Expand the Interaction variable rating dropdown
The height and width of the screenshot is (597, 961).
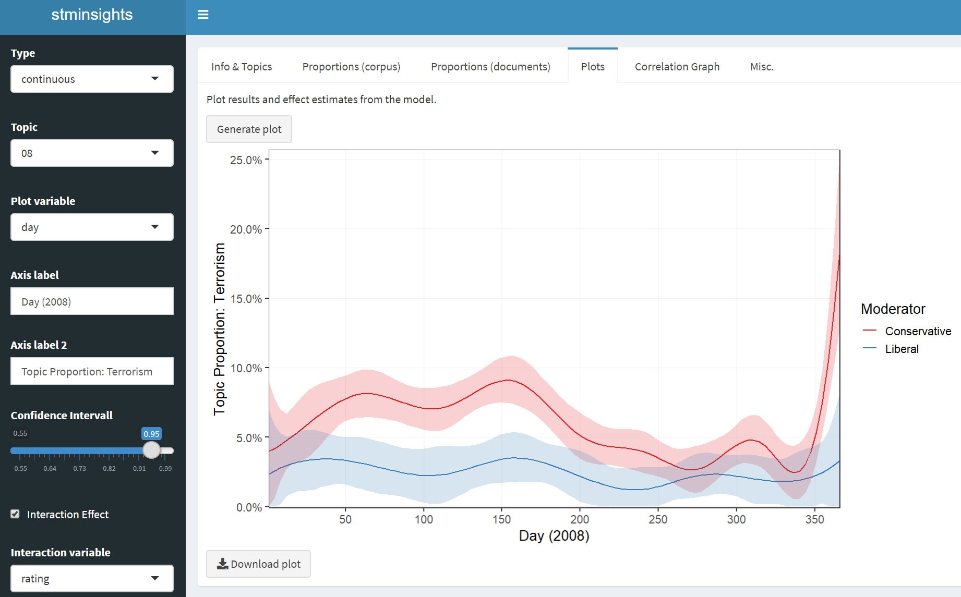click(92, 578)
